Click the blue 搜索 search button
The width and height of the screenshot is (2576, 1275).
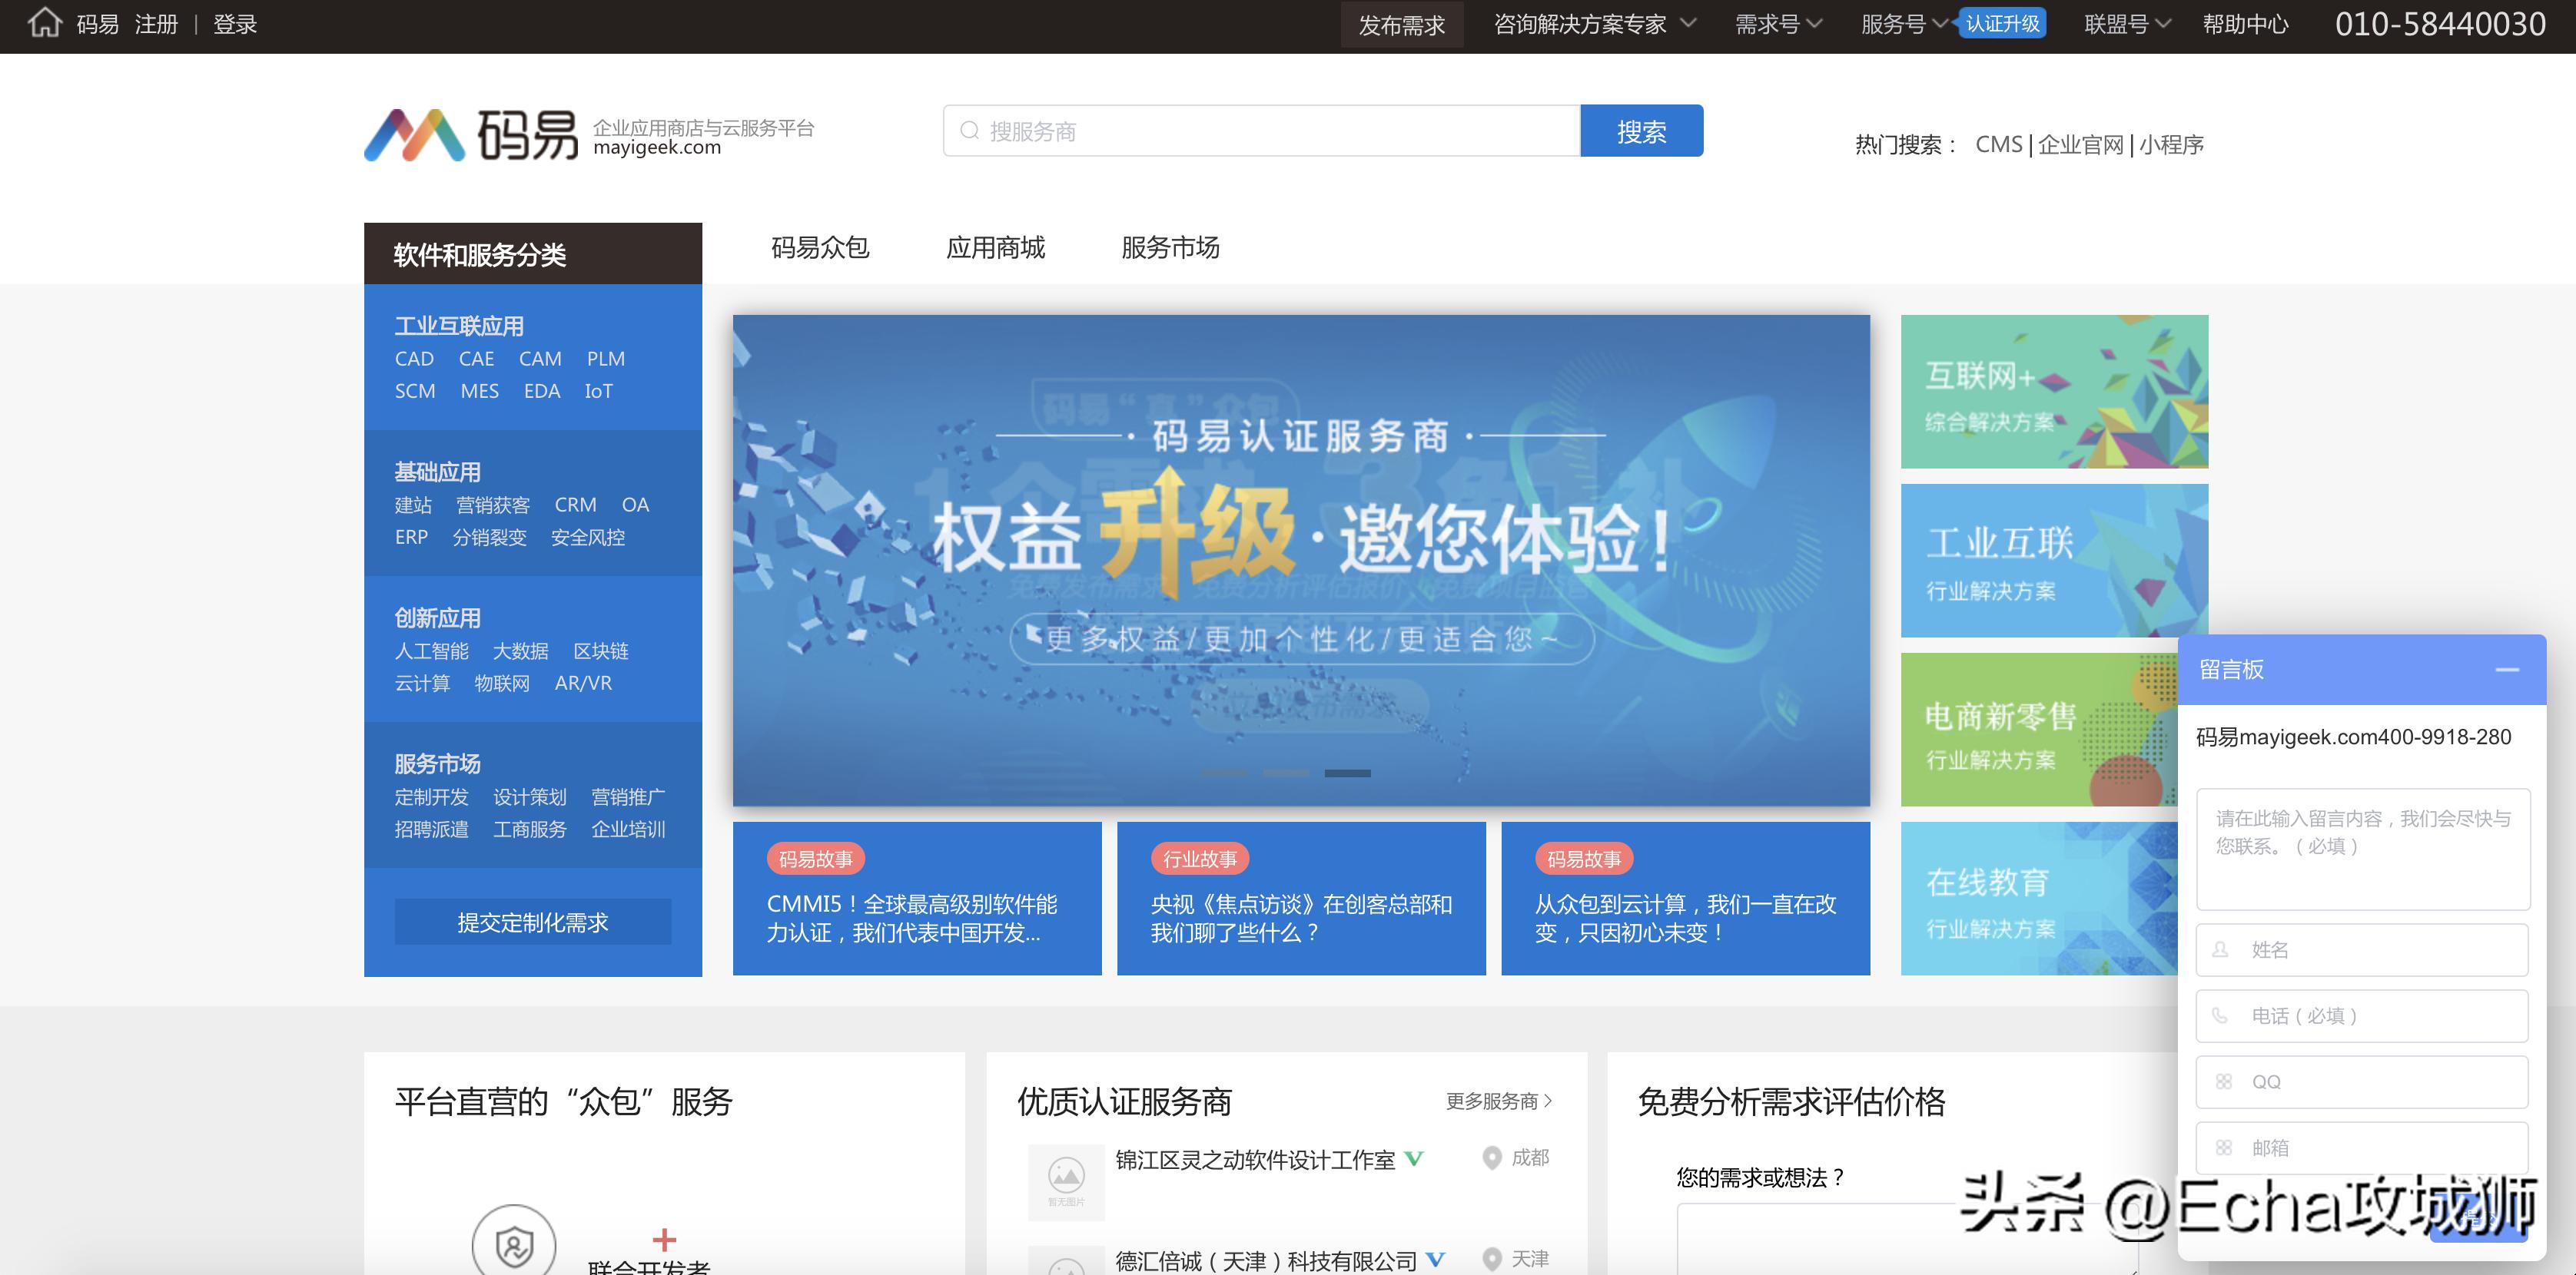(1641, 130)
